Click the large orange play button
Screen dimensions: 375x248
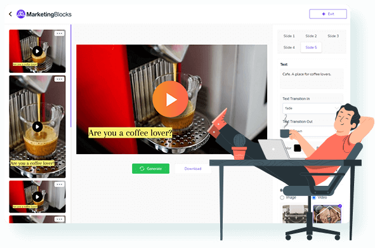click(x=170, y=99)
